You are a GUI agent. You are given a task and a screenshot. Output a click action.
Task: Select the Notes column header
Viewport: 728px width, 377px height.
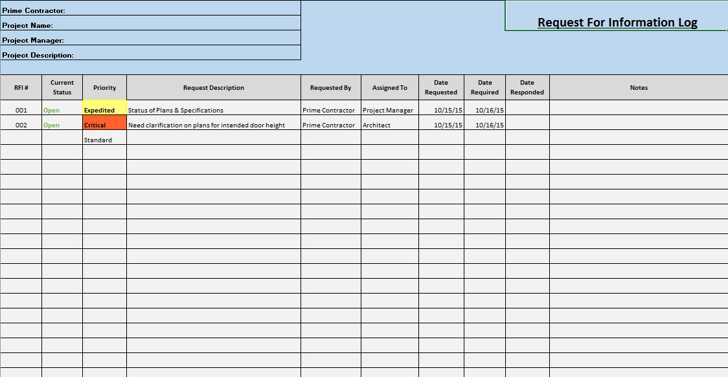point(639,88)
